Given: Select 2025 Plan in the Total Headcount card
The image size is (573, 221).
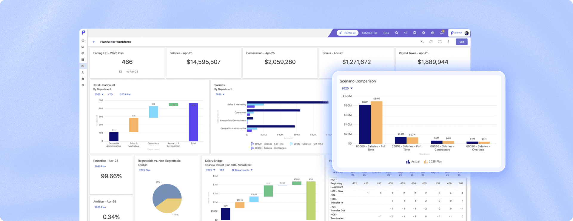Looking at the screenshot, I should click(126, 94).
